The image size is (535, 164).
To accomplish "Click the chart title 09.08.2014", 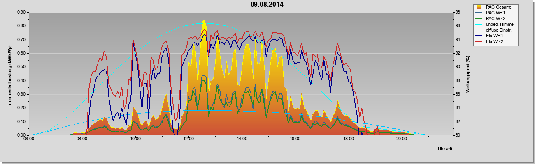I will pyautogui.click(x=267, y=5).
